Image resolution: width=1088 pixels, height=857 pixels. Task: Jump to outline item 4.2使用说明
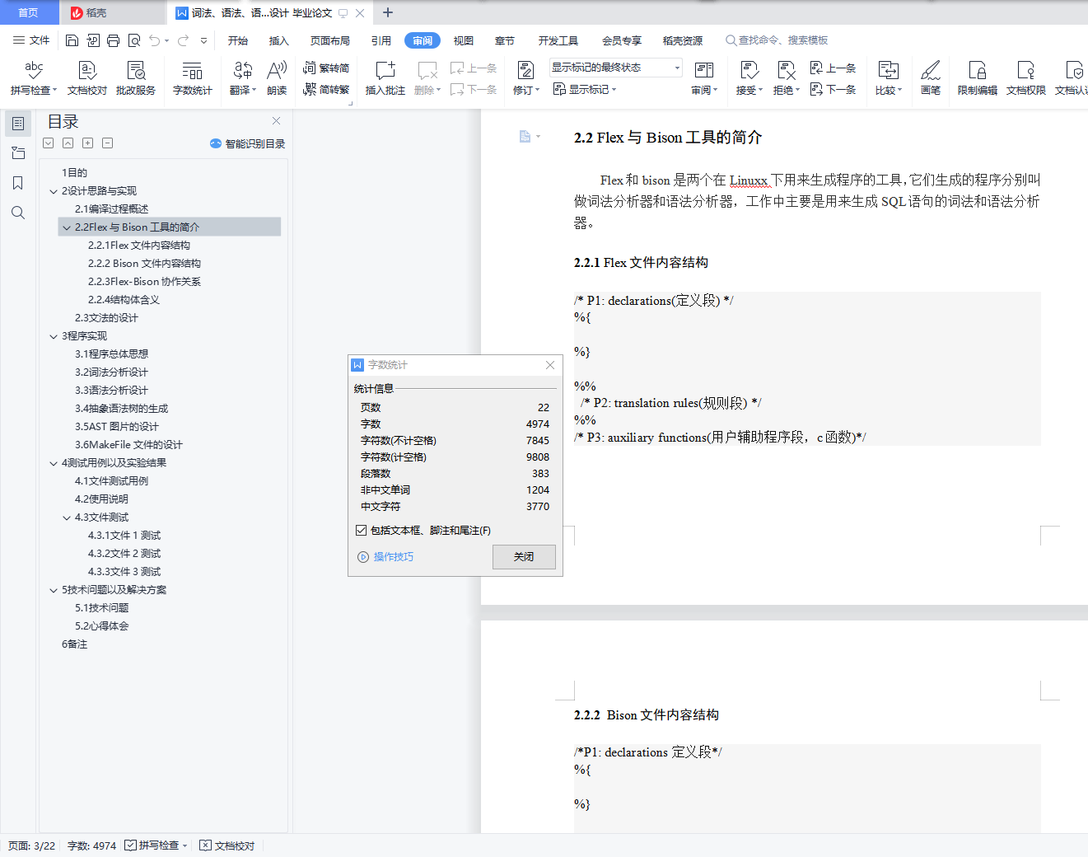pyautogui.click(x=101, y=499)
